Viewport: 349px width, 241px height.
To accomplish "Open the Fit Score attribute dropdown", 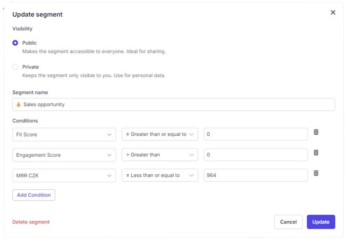I will [x=64, y=134].
